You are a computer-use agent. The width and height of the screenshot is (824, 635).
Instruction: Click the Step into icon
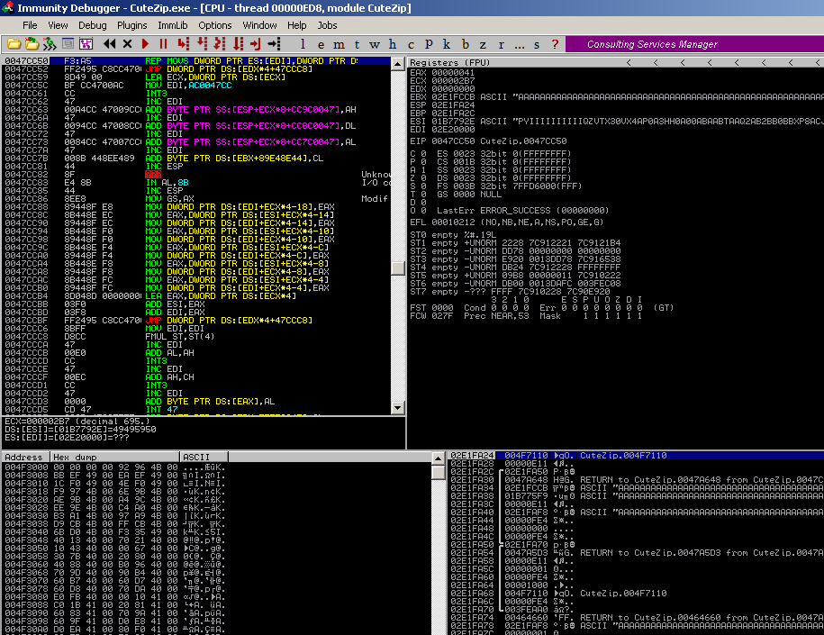[183, 44]
